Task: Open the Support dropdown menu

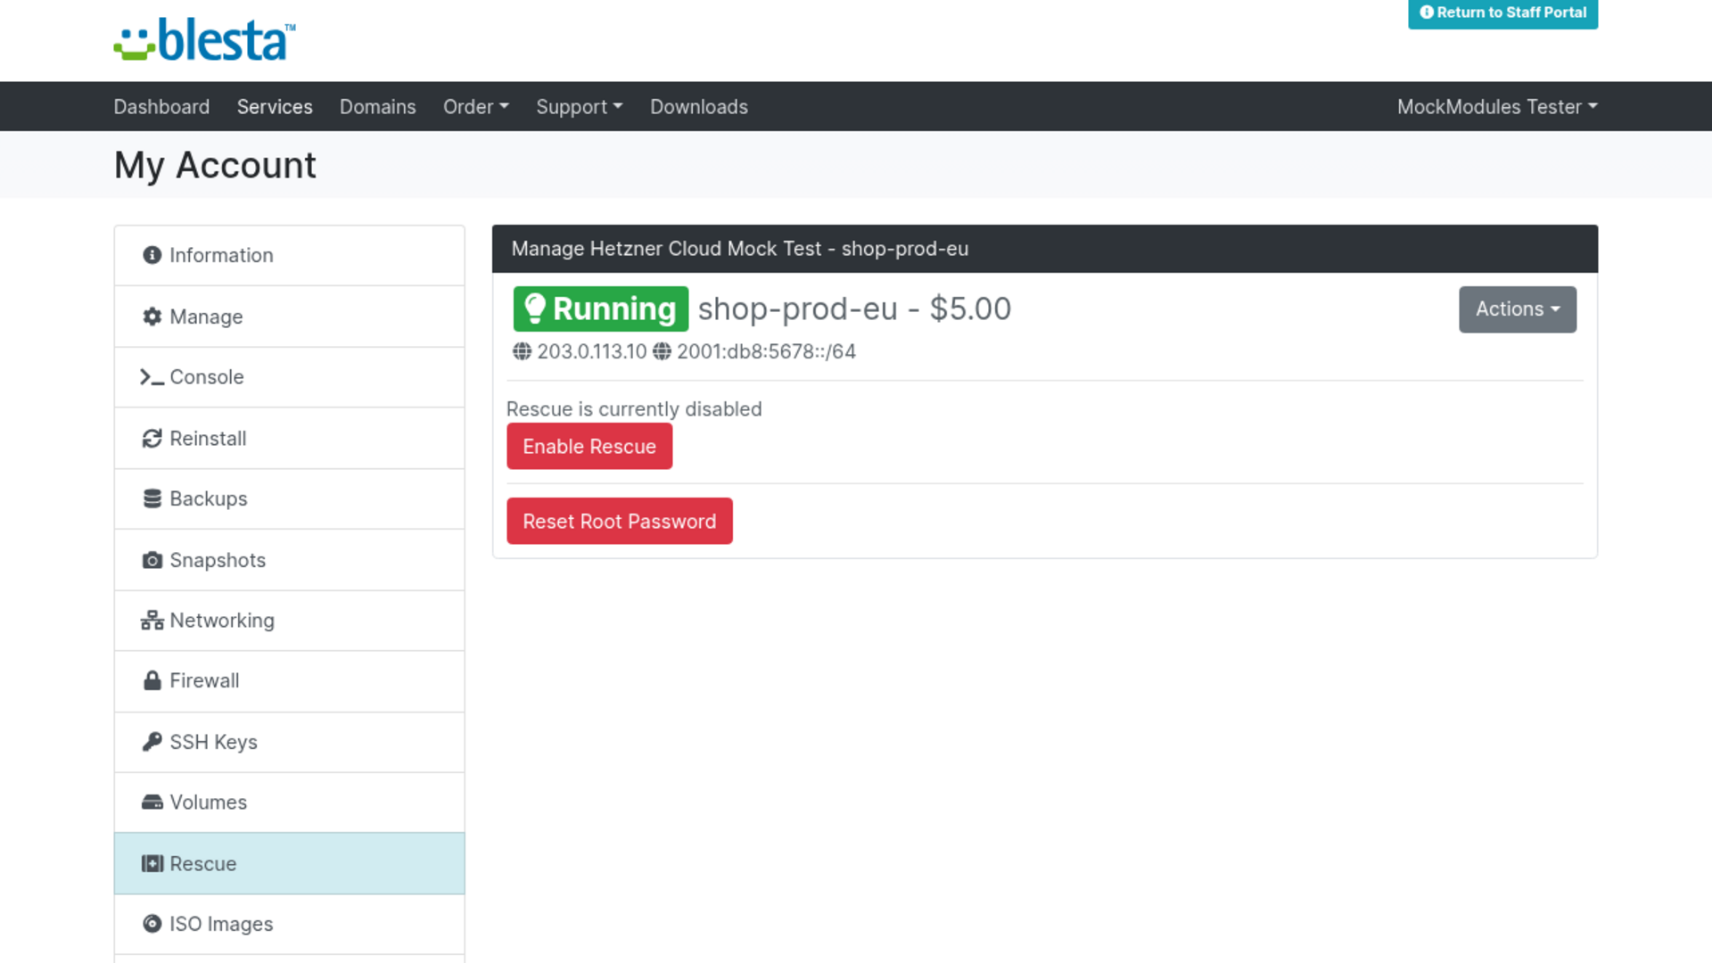Action: coord(580,107)
